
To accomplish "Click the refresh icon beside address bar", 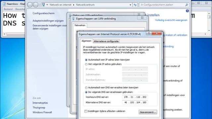I will click(x=135, y=5).
